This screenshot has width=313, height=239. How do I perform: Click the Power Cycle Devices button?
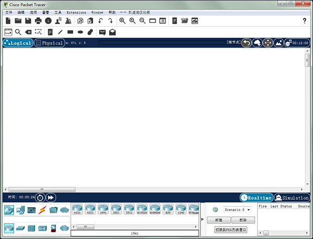coord(40,197)
